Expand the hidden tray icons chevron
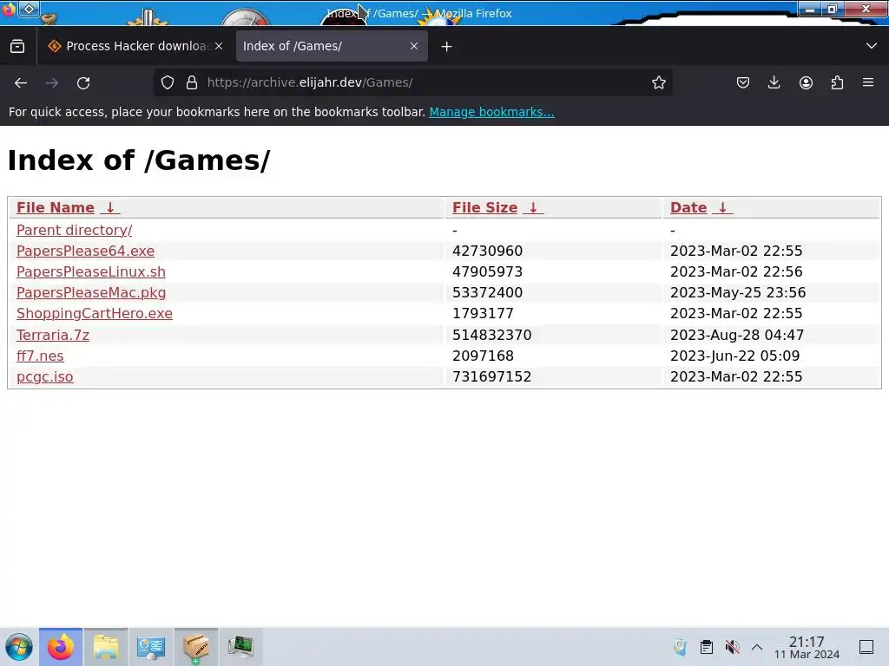 757,647
